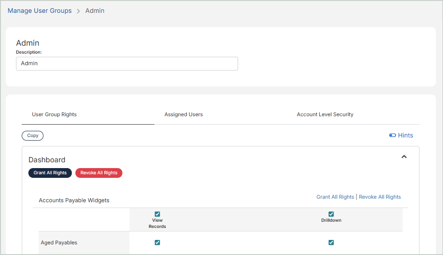Image resolution: width=443 pixels, height=255 pixels.
Task: Click the dark Grant All Rights button
Action: [x=50, y=173]
